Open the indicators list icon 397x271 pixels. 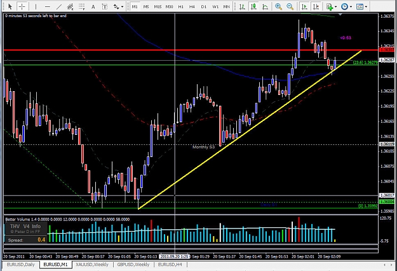[x=330, y=6]
